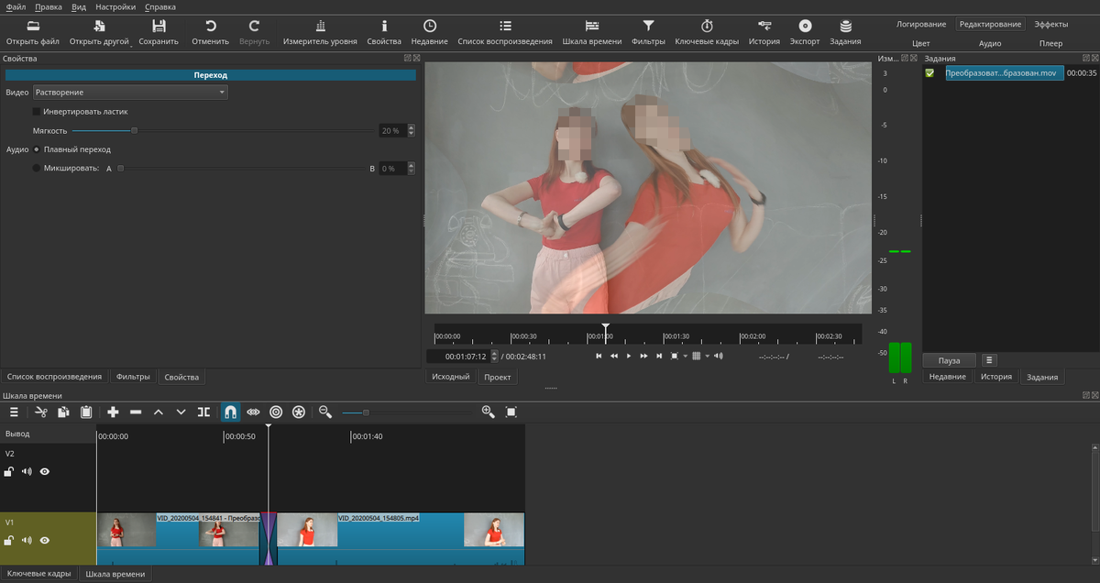The image size is (1100, 583).
Task: Fast forward playback in the player
Action: (x=644, y=356)
